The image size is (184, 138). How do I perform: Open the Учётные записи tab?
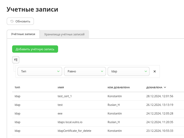click(23, 34)
